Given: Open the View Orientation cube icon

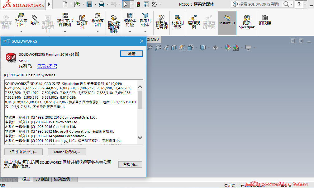Looking at the screenshot, I should coord(190,48).
